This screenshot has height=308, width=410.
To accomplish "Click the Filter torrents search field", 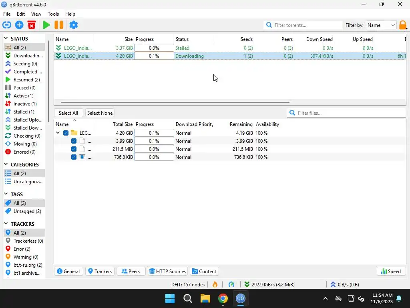I will point(303,25).
